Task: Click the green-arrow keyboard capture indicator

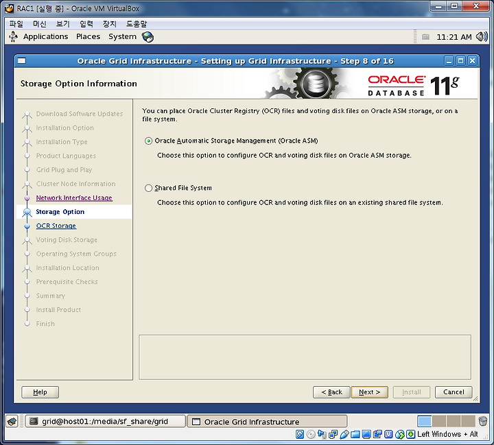Action: (x=410, y=435)
